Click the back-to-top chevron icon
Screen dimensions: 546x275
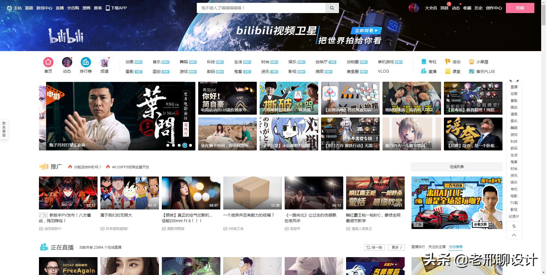tap(514, 235)
